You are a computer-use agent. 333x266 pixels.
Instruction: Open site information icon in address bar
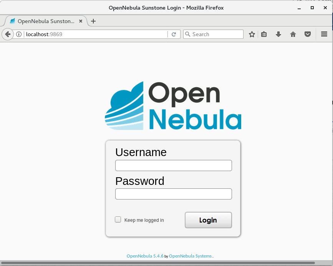(19, 34)
